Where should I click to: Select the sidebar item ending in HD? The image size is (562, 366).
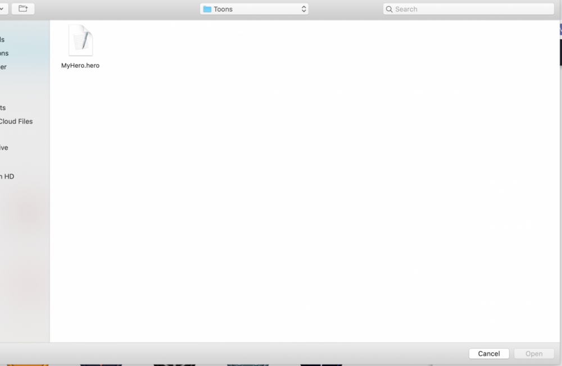[7, 176]
